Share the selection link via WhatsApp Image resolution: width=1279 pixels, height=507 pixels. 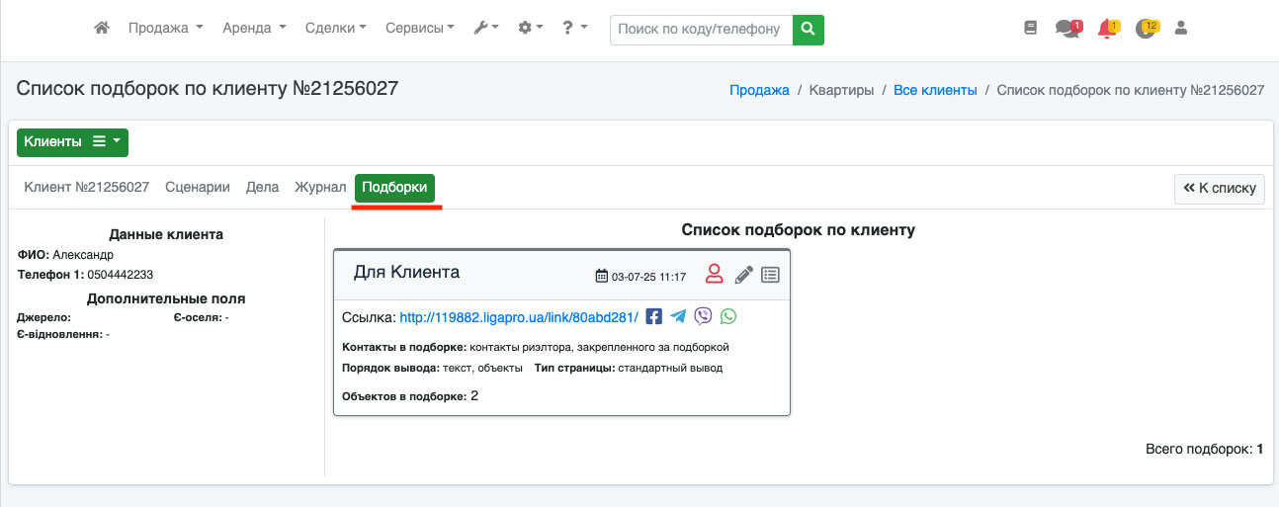pos(728,316)
